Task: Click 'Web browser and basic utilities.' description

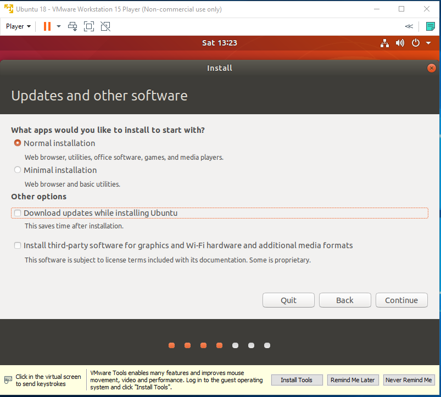Action: coord(72,184)
